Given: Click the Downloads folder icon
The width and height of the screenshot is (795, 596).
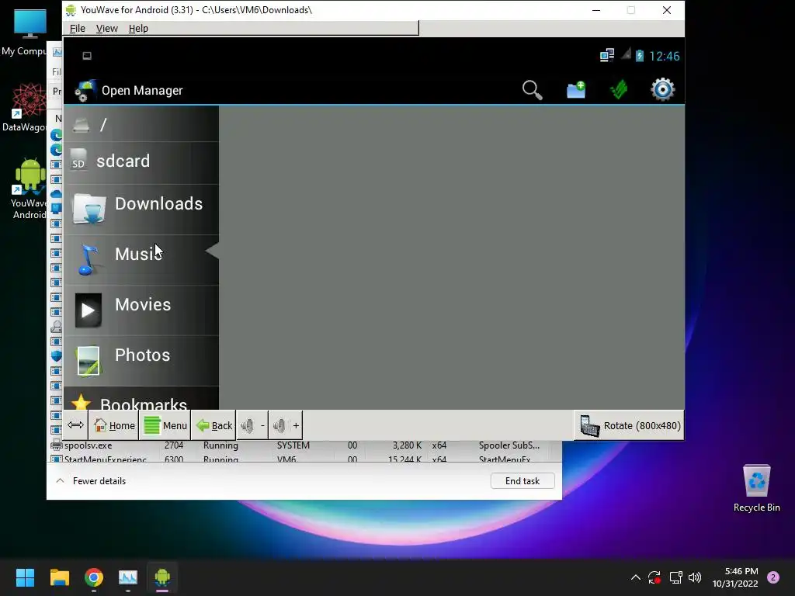Looking at the screenshot, I should [89, 208].
